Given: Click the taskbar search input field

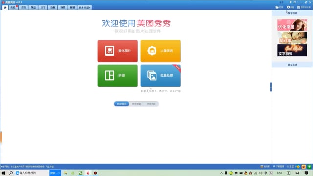Looking at the screenshot, I should click(x=32, y=173).
